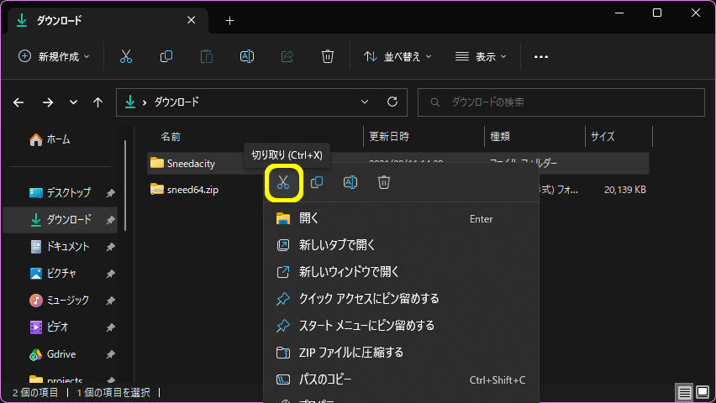Click the Cut scissors icon in top toolbar
The height and width of the screenshot is (403, 716).
pos(125,56)
